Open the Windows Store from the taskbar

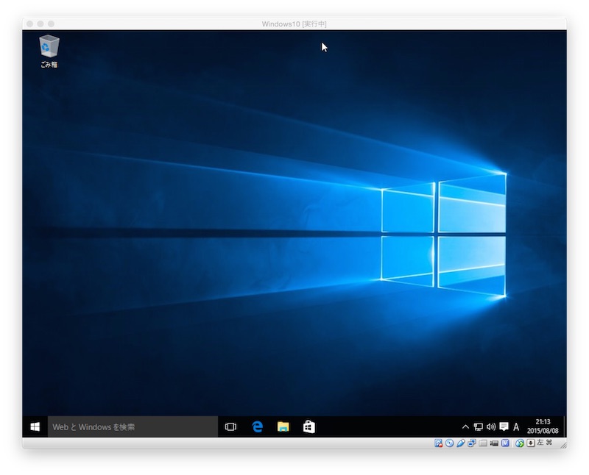pos(308,425)
